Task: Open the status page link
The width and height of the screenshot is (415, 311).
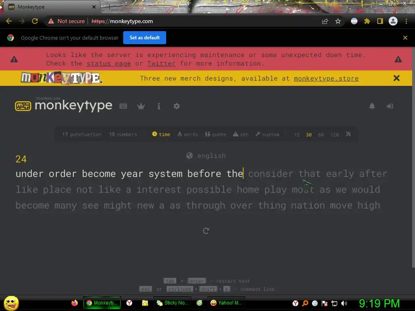Action: (109, 64)
